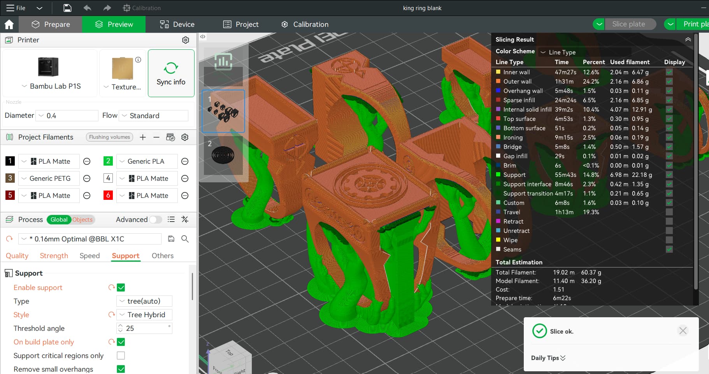Open compare presets icon beside Advanced
709x374 pixels.
pyautogui.click(x=185, y=220)
